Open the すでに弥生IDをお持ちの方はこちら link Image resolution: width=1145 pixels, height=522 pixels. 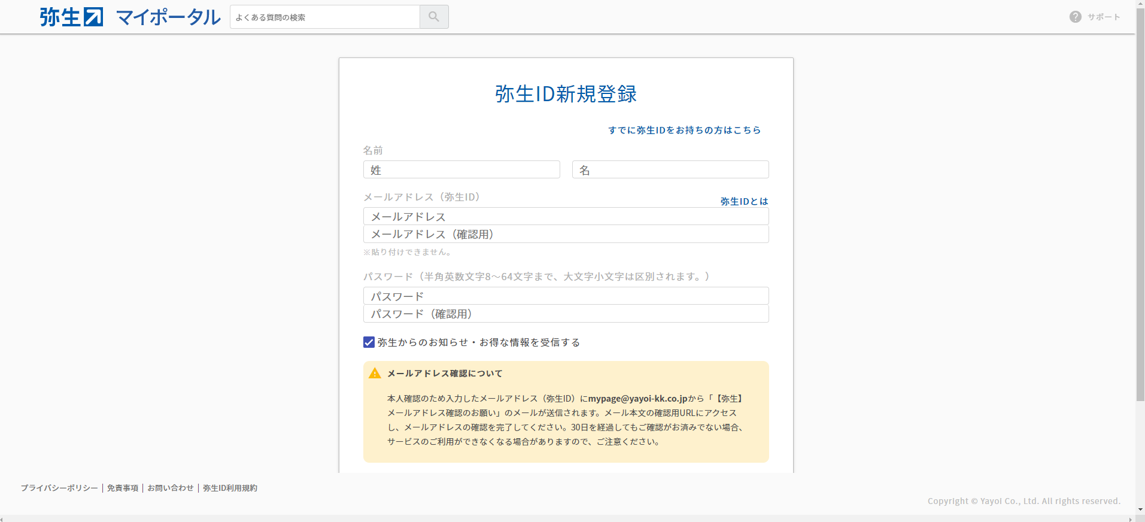[x=684, y=130]
